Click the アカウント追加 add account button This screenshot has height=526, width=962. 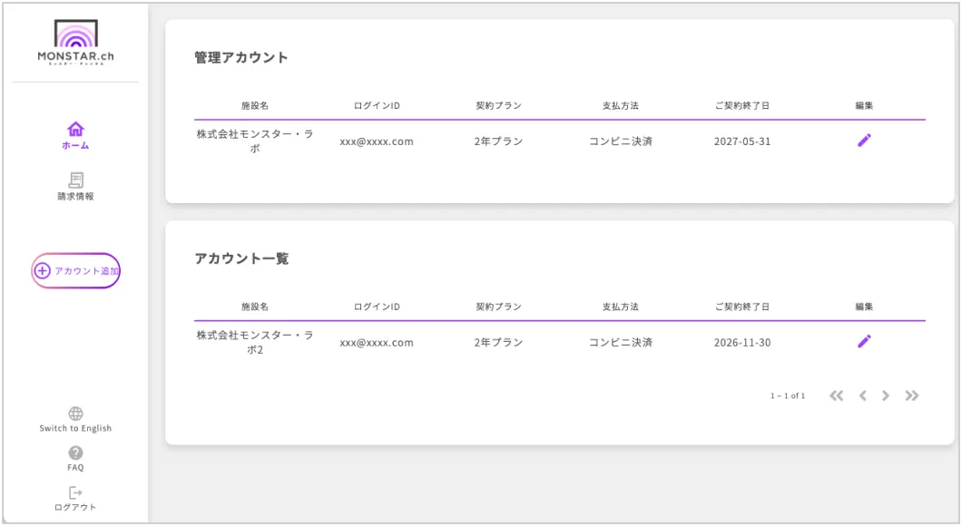75,270
